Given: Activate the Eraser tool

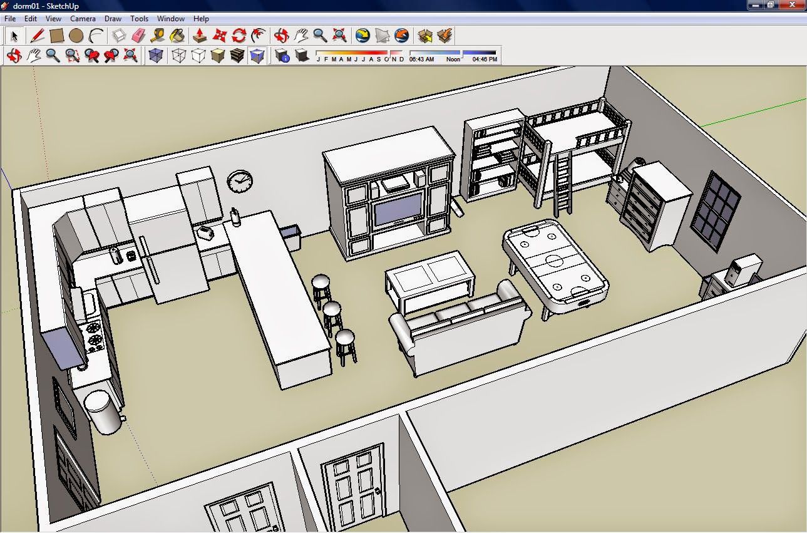Looking at the screenshot, I should coord(139,36).
